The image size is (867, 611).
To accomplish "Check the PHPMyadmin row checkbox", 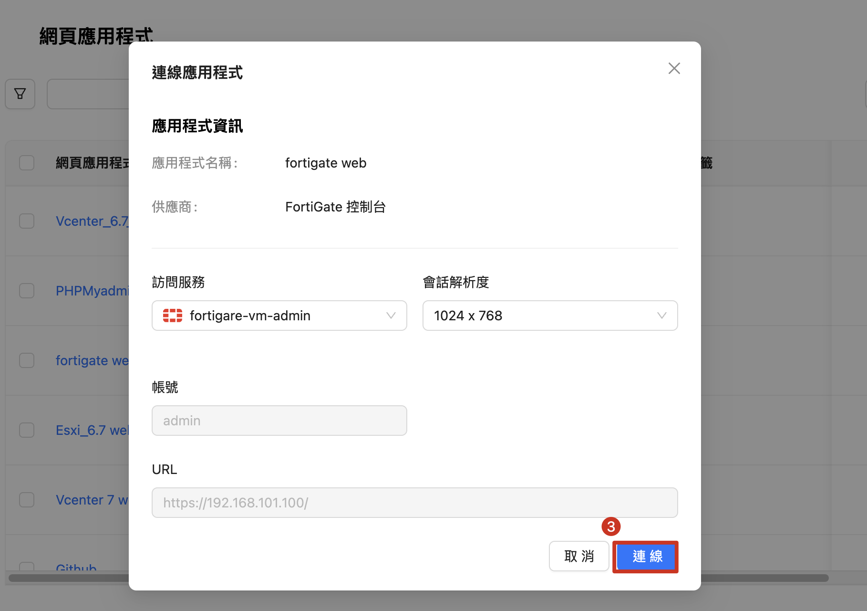I will point(27,291).
